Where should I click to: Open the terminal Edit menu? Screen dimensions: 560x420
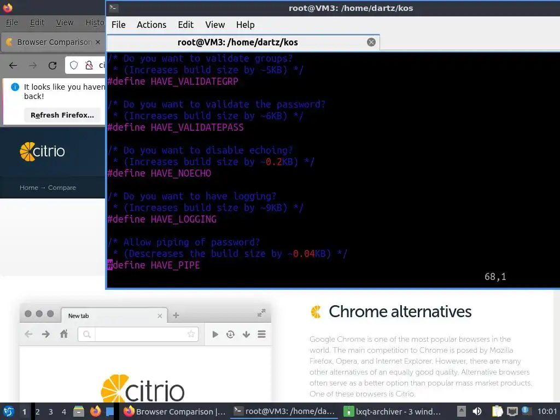coord(186,25)
